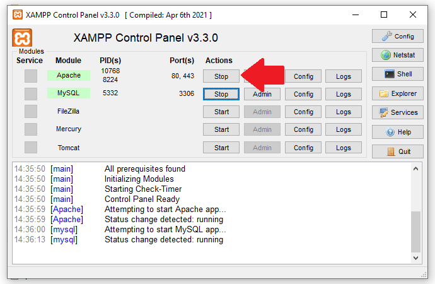
Task: Select the MySQL module label
Action: click(x=69, y=93)
